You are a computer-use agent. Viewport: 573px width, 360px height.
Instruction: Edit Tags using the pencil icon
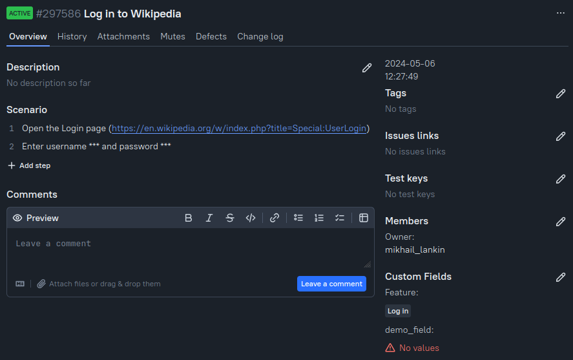561,94
